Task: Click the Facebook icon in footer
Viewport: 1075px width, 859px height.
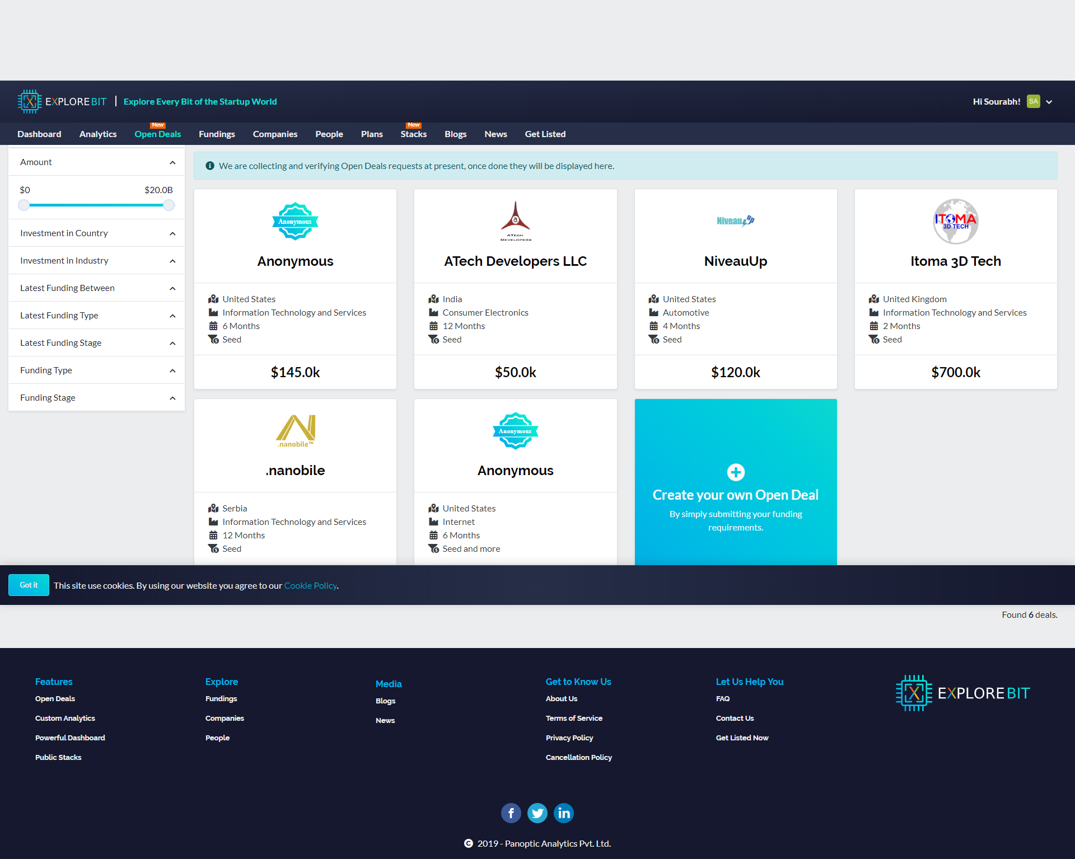Action: [511, 813]
